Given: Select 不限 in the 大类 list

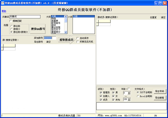Looking at the screenshot, I should (58, 16).
